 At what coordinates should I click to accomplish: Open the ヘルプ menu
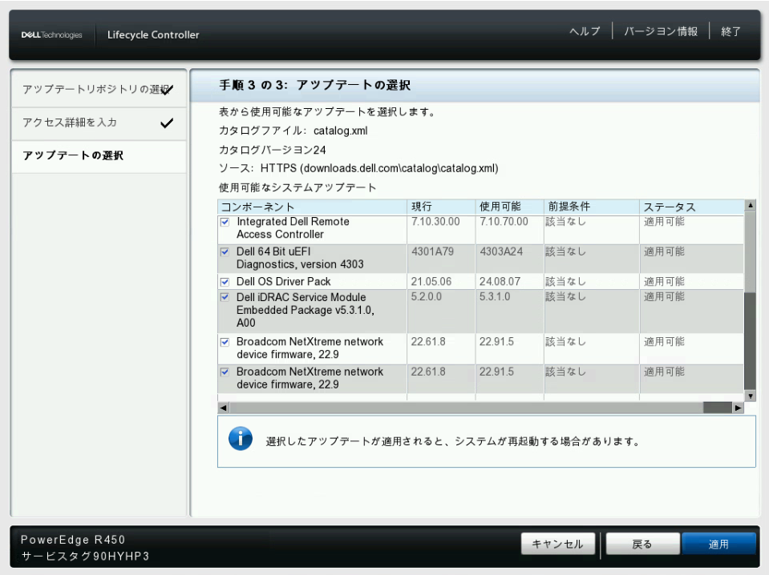pos(585,31)
